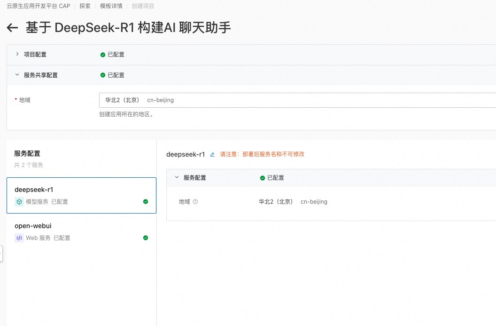Click the deepseek-r1 title in right panel
The width and height of the screenshot is (496, 326).
pos(186,154)
